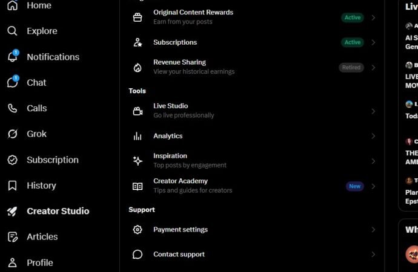This screenshot has width=418, height=272.
Task: Open Revenue Sharing historical earnings
Action: point(252,67)
